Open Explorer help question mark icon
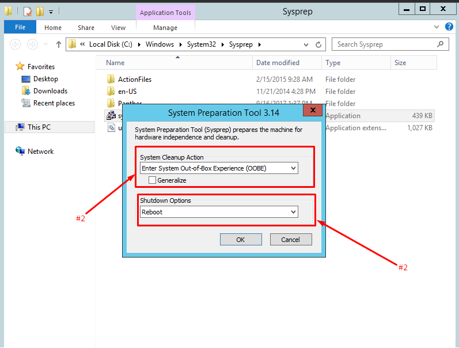 [449, 27]
